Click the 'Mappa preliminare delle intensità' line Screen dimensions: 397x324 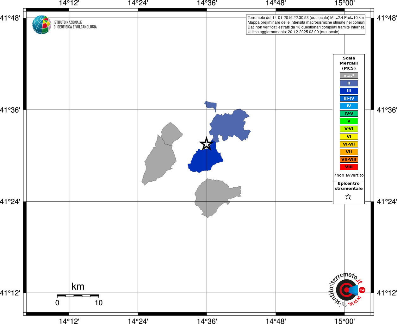(306, 22)
